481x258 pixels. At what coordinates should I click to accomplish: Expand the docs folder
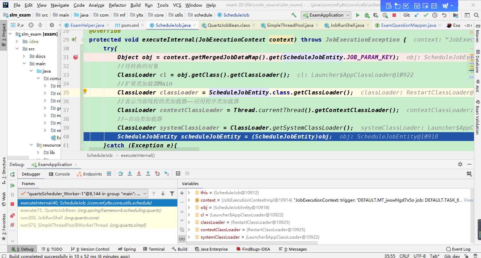pos(24,56)
